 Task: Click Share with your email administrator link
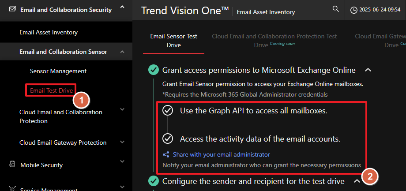[x=221, y=155]
